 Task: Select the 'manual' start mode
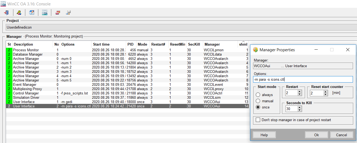258,101
